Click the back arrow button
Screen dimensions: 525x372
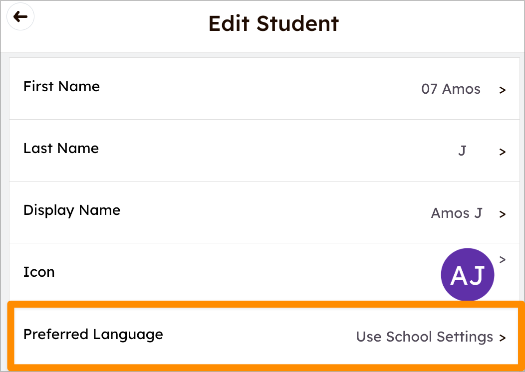pos(20,17)
